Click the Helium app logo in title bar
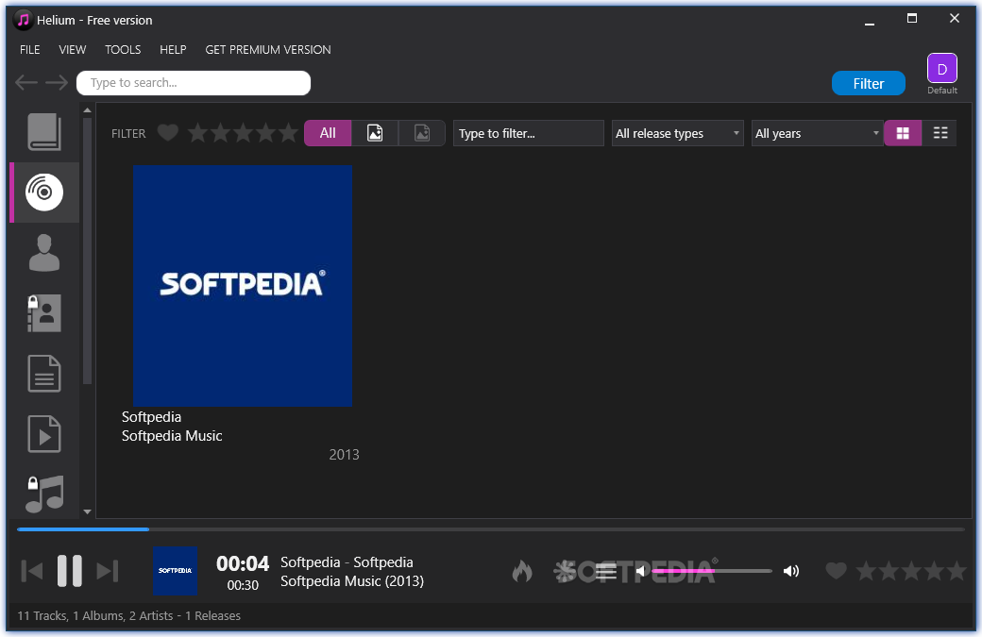982x637 pixels. pyautogui.click(x=24, y=20)
